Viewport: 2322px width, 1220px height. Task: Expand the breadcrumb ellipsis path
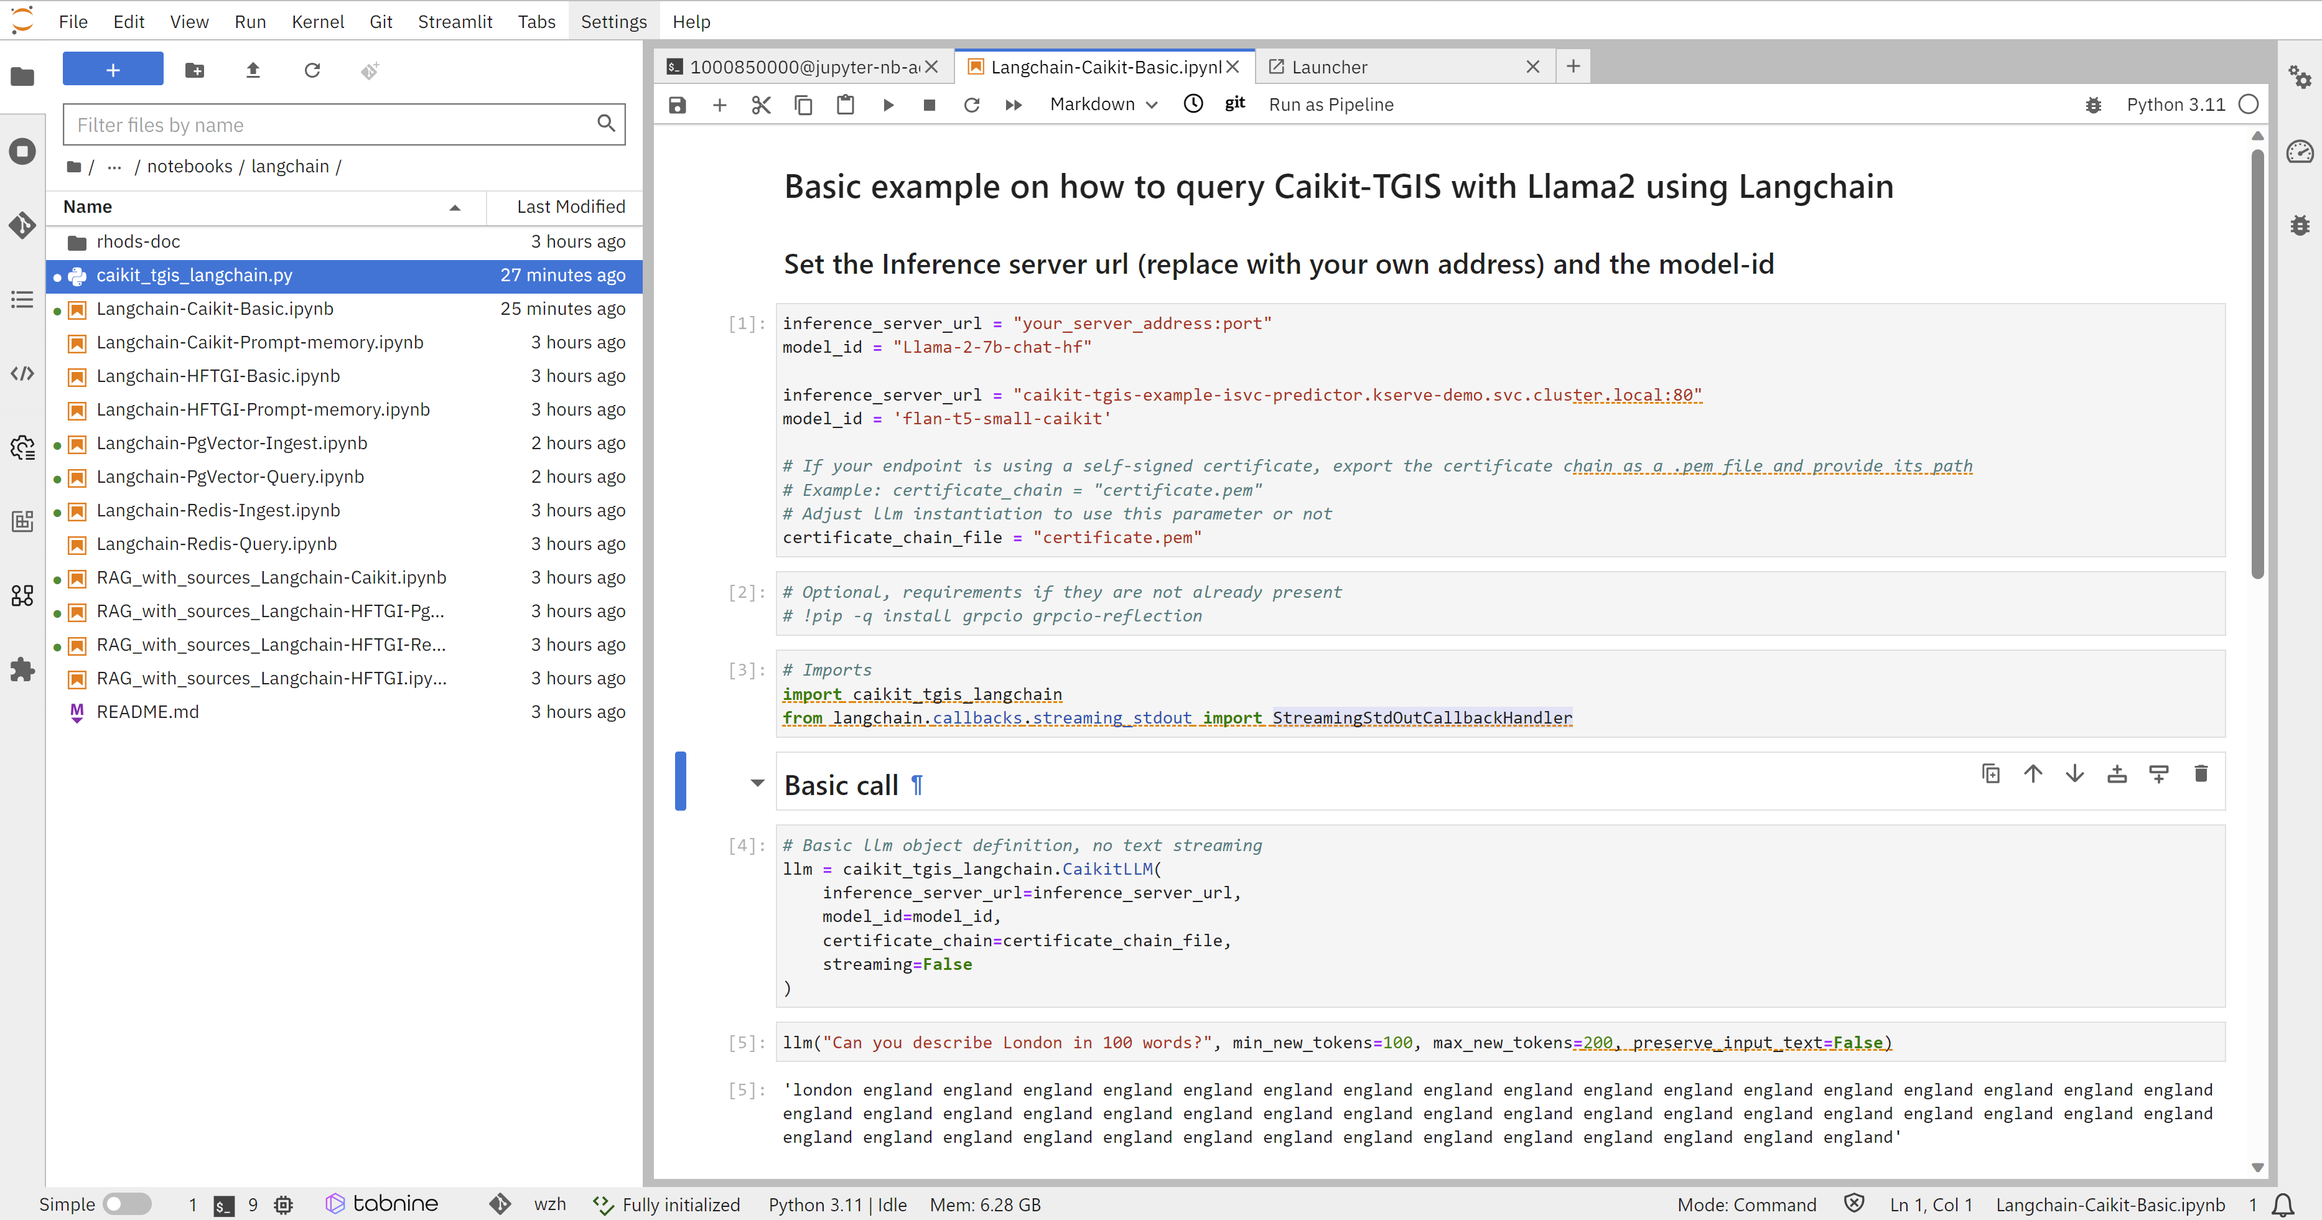tap(114, 167)
